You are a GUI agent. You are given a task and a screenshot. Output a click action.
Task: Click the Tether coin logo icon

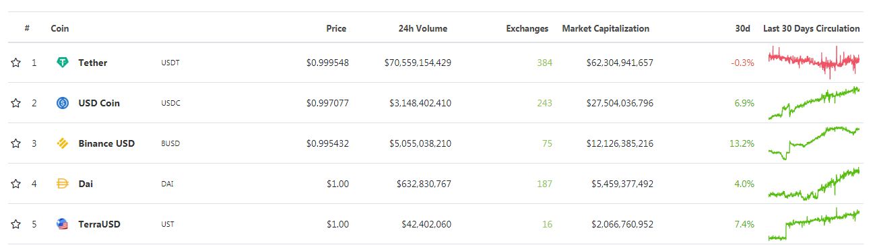click(x=63, y=63)
